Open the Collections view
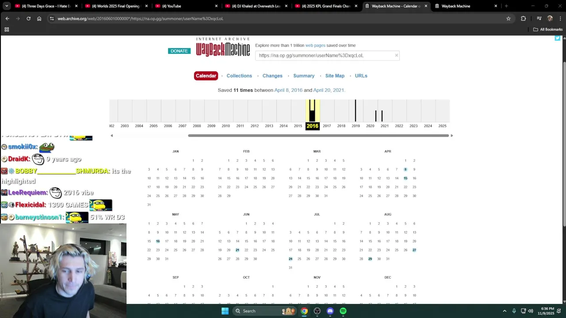 (239, 76)
